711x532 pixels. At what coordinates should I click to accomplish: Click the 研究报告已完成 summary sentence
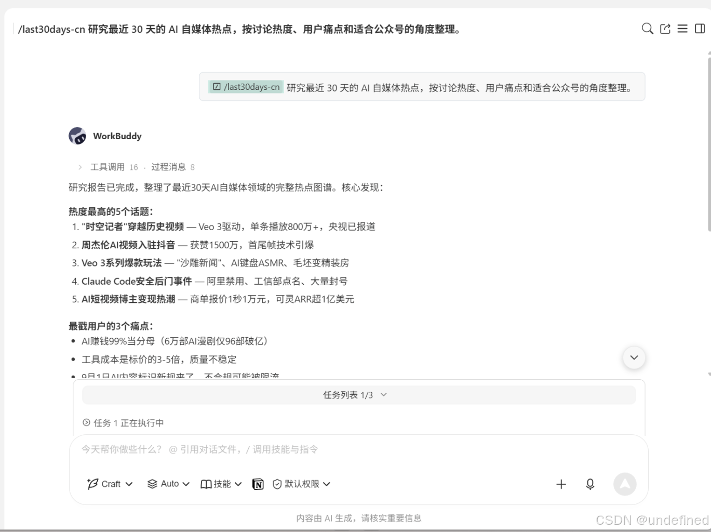tap(226, 188)
